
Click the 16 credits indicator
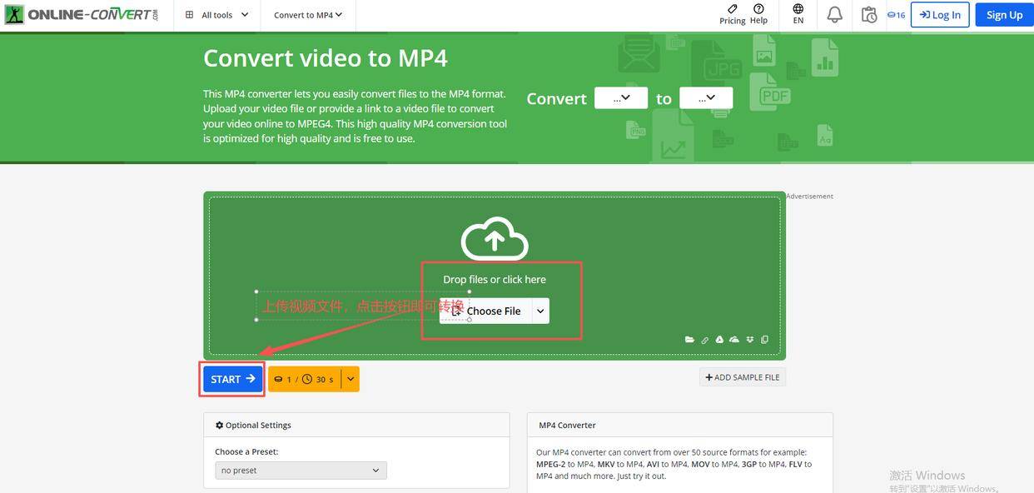896,15
